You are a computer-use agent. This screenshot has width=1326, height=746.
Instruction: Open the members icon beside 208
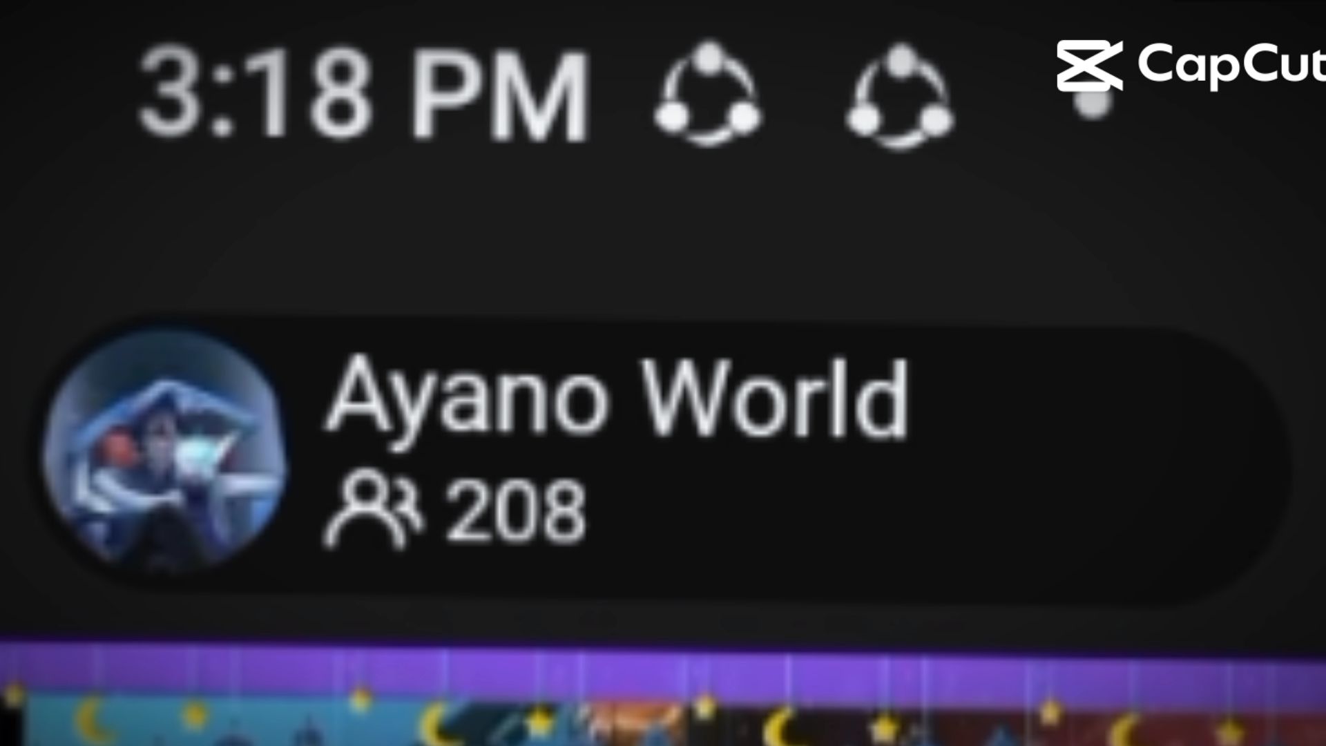[x=374, y=509]
